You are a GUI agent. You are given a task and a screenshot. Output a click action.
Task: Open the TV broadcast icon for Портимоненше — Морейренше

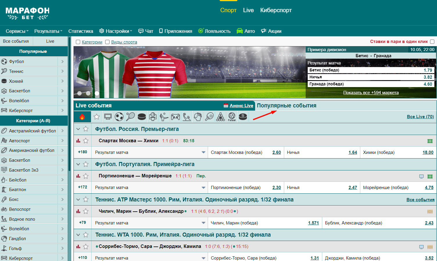pos(421,176)
